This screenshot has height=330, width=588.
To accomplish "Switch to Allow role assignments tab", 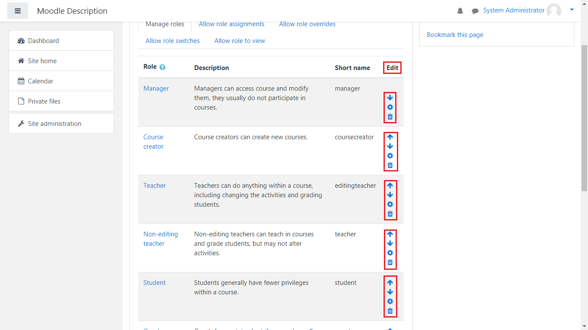I will click(x=232, y=24).
